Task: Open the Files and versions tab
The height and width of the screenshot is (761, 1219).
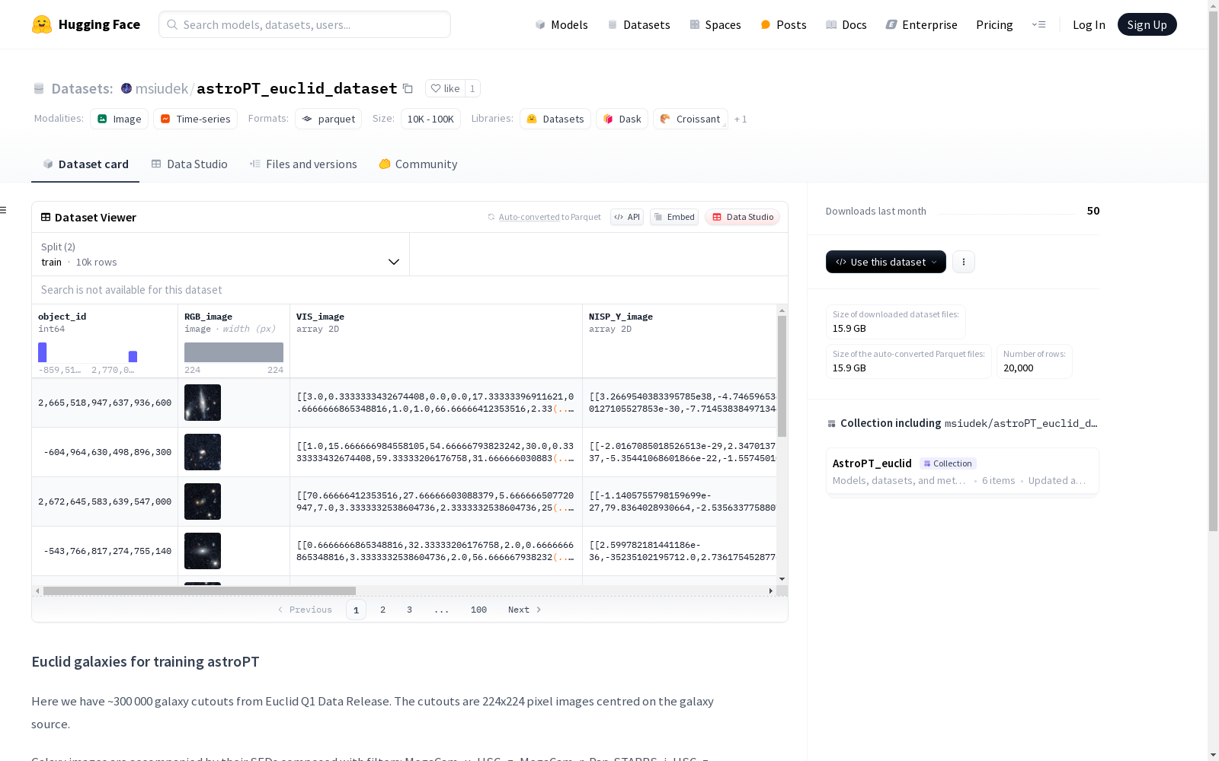Action: click(x=303, y=164)
